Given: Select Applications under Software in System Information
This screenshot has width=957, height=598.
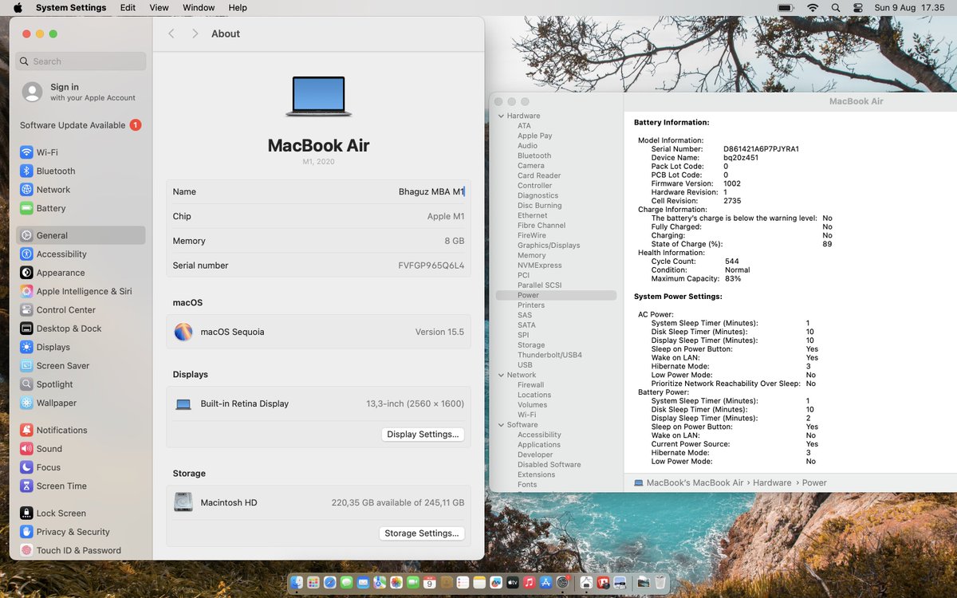Looking at the screenshot, I should point(539,445).
